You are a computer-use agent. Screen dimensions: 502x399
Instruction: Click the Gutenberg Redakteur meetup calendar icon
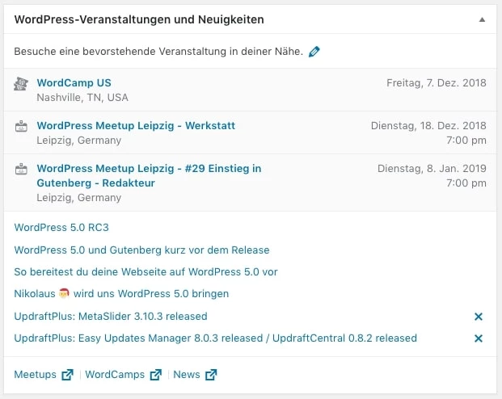pyautogui.click(x=22, y=170)
